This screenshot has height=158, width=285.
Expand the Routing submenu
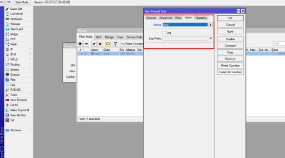[30, 64]
